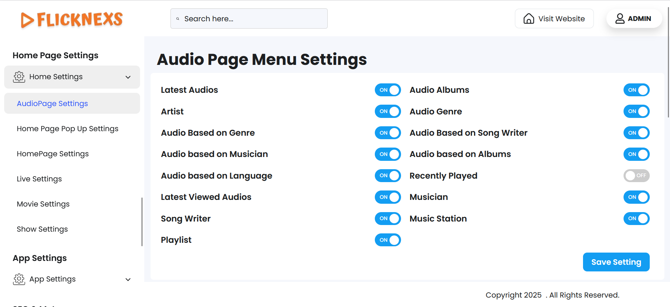670x307 pixels.
Task: Click the user profile icon beside ADMIN
Action: pyautogui.click(x=620, y=18)
